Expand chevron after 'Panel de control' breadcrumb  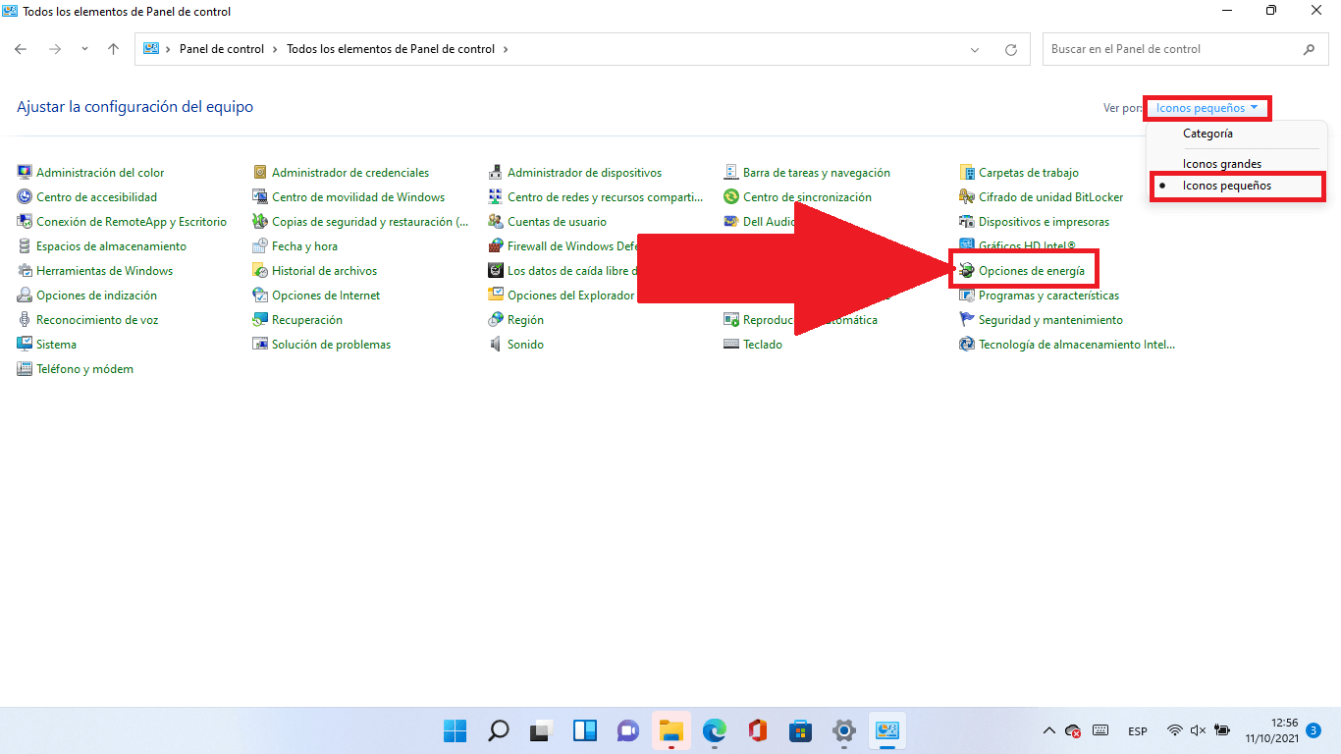tap(275, 49)
